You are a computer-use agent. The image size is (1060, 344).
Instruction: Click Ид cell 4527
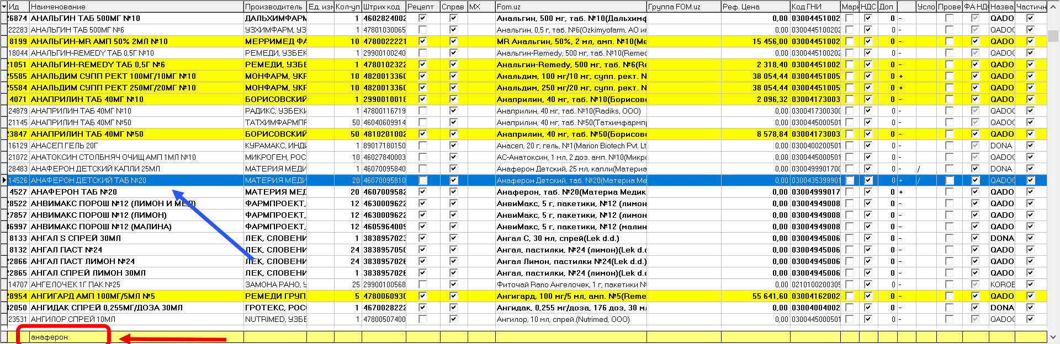tap(18, 192)
